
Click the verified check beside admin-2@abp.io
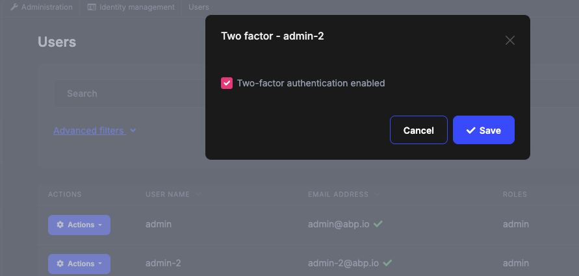click(387, 263)
